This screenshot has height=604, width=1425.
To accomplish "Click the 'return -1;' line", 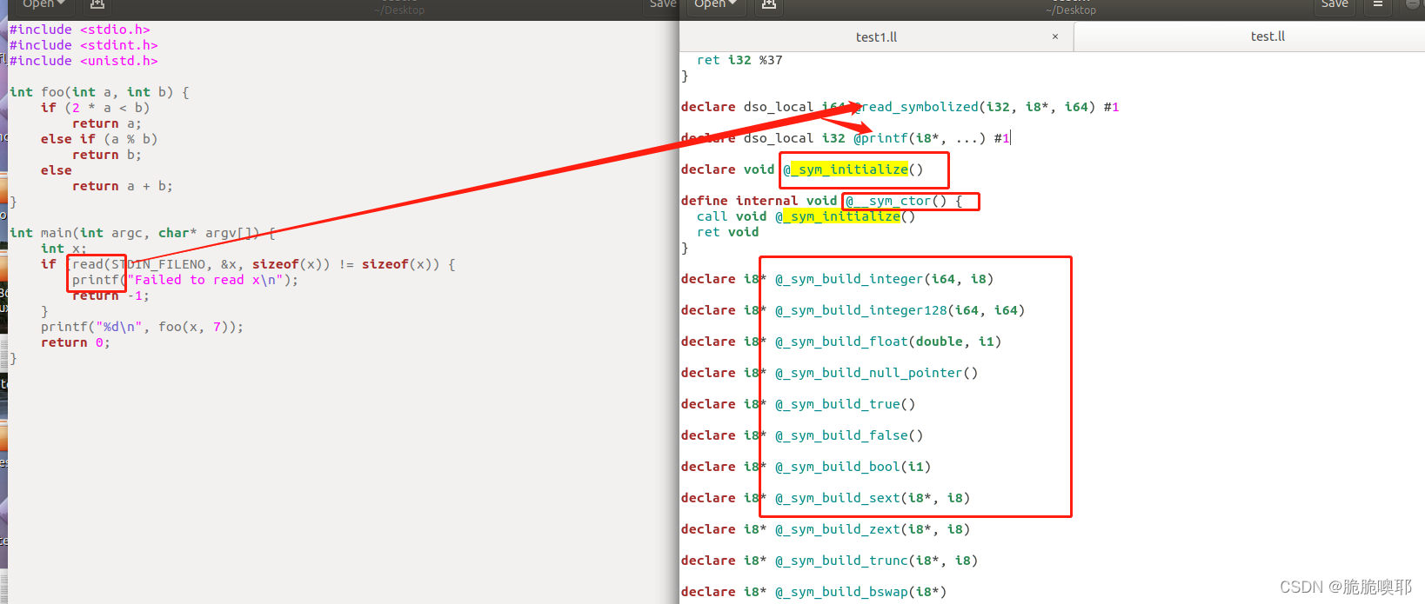I will pos(110,295).
